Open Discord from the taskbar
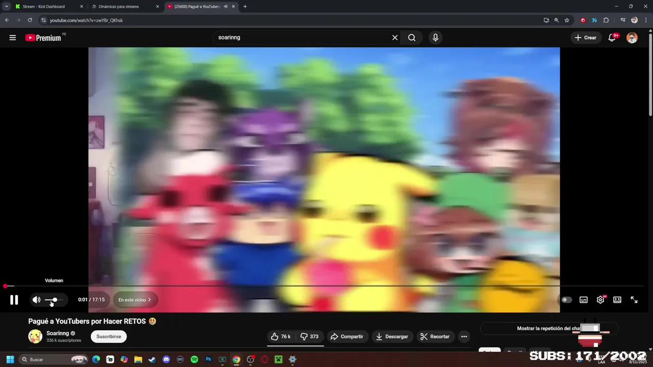The image size is (653, 367). 166,359
